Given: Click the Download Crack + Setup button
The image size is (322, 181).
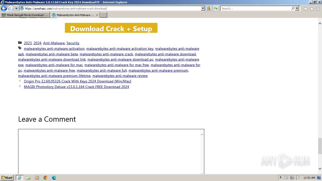Looking at the screenshot, I should point(111,28).
